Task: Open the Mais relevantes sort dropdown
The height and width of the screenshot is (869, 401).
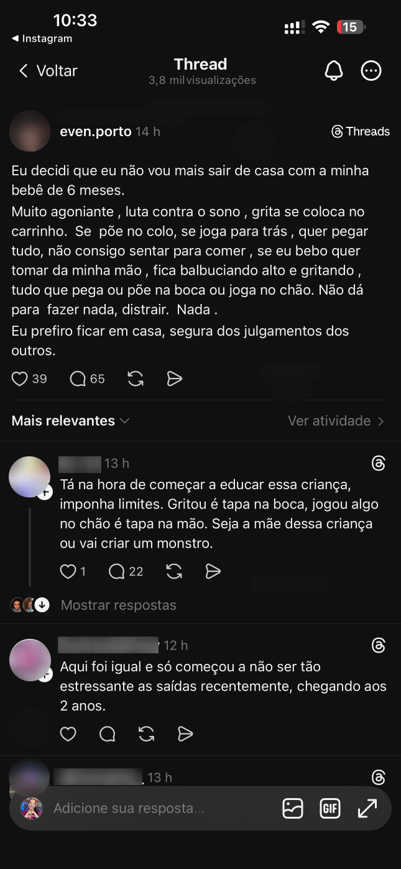Action: point(70,421)
